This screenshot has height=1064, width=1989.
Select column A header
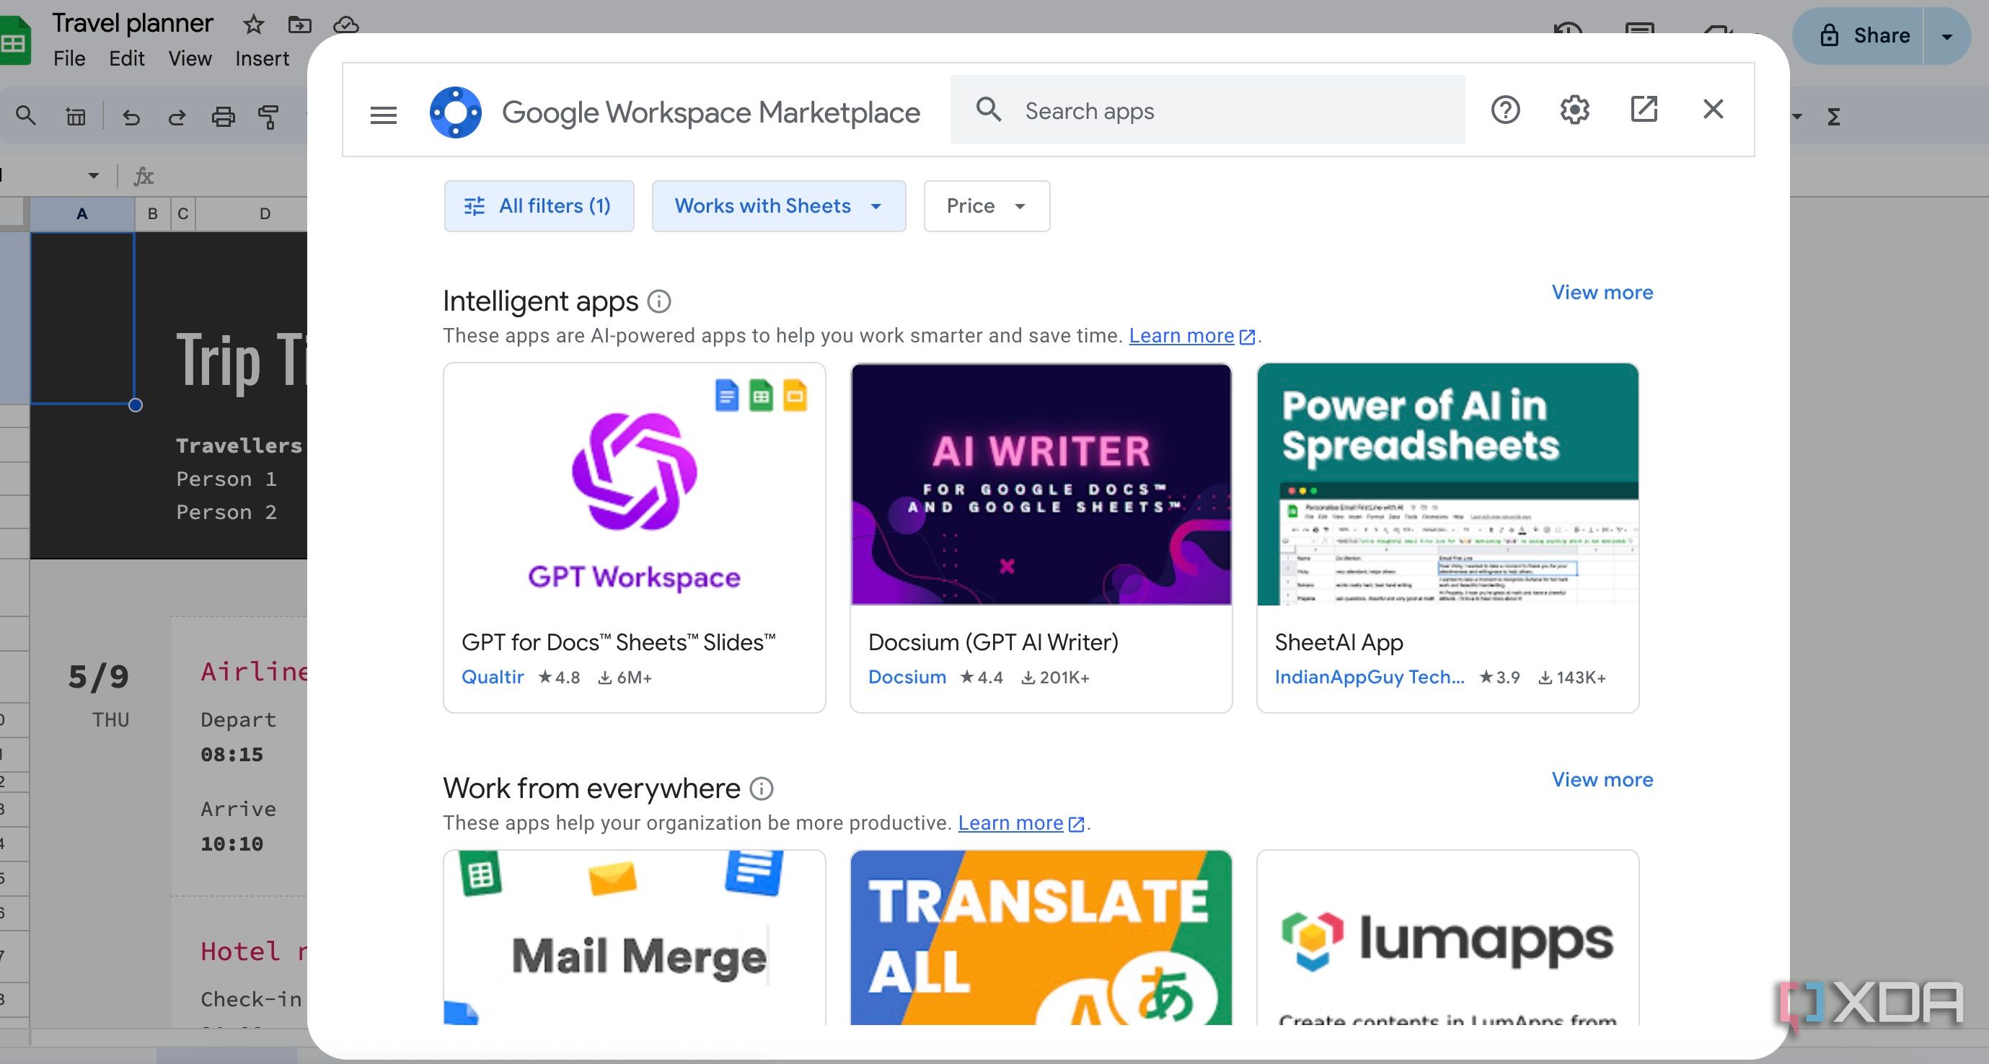point(81,213)
